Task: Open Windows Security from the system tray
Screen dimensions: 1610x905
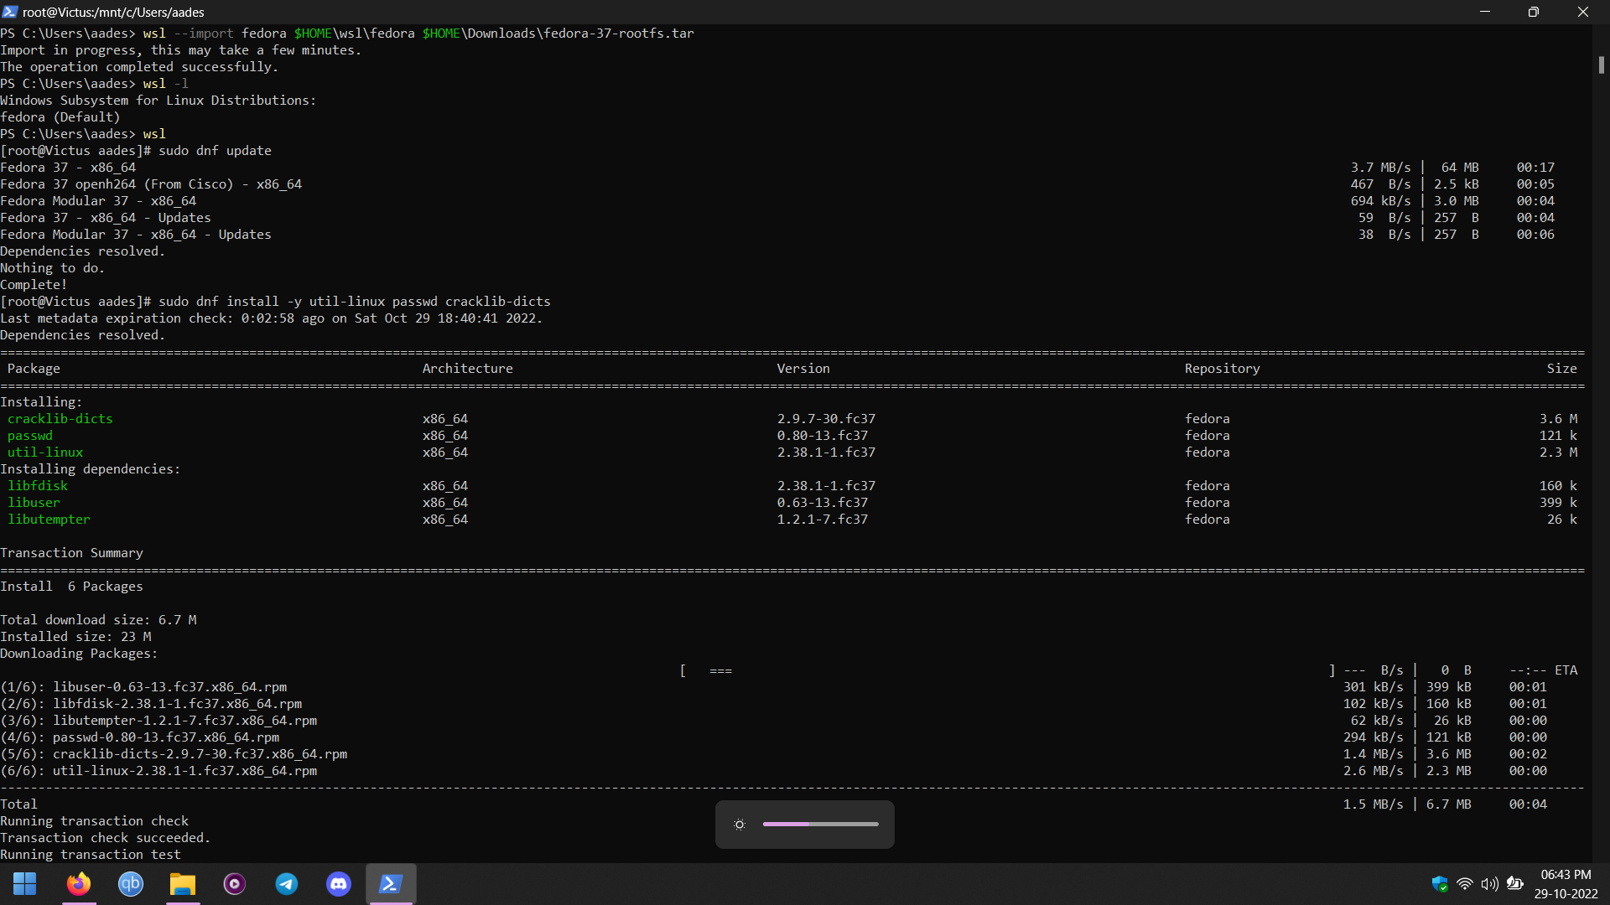Action: [x=1439, y=884]
